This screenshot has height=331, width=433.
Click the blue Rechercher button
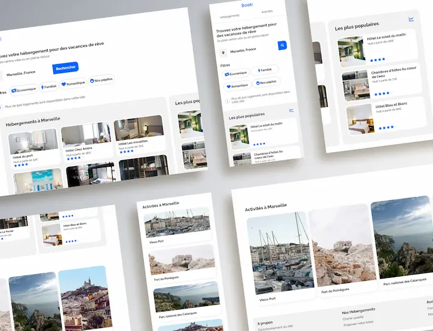(65, 68)
